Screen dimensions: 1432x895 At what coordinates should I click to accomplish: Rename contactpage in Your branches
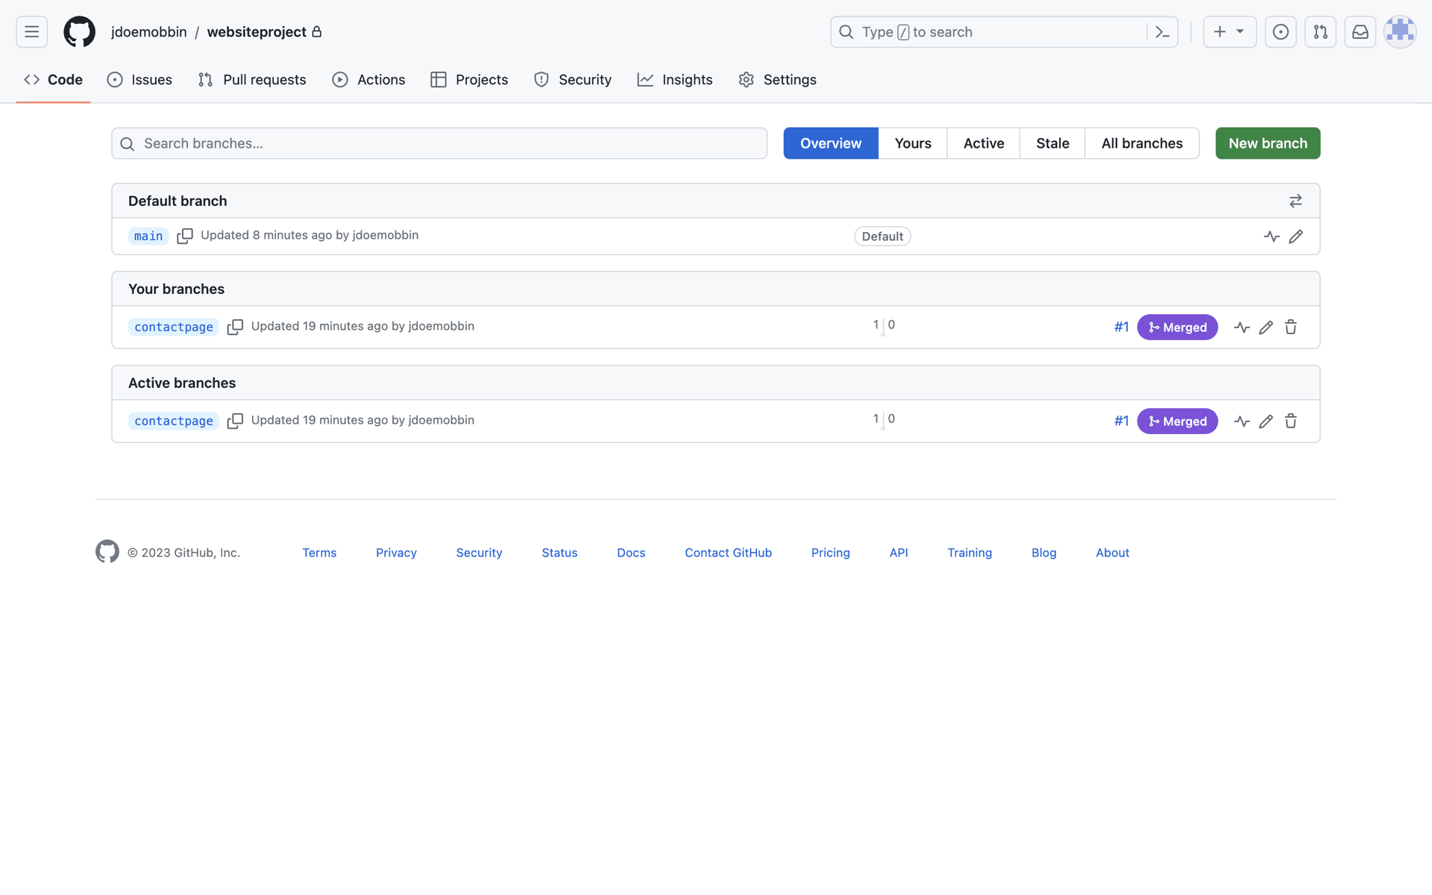click(1266, 327)
